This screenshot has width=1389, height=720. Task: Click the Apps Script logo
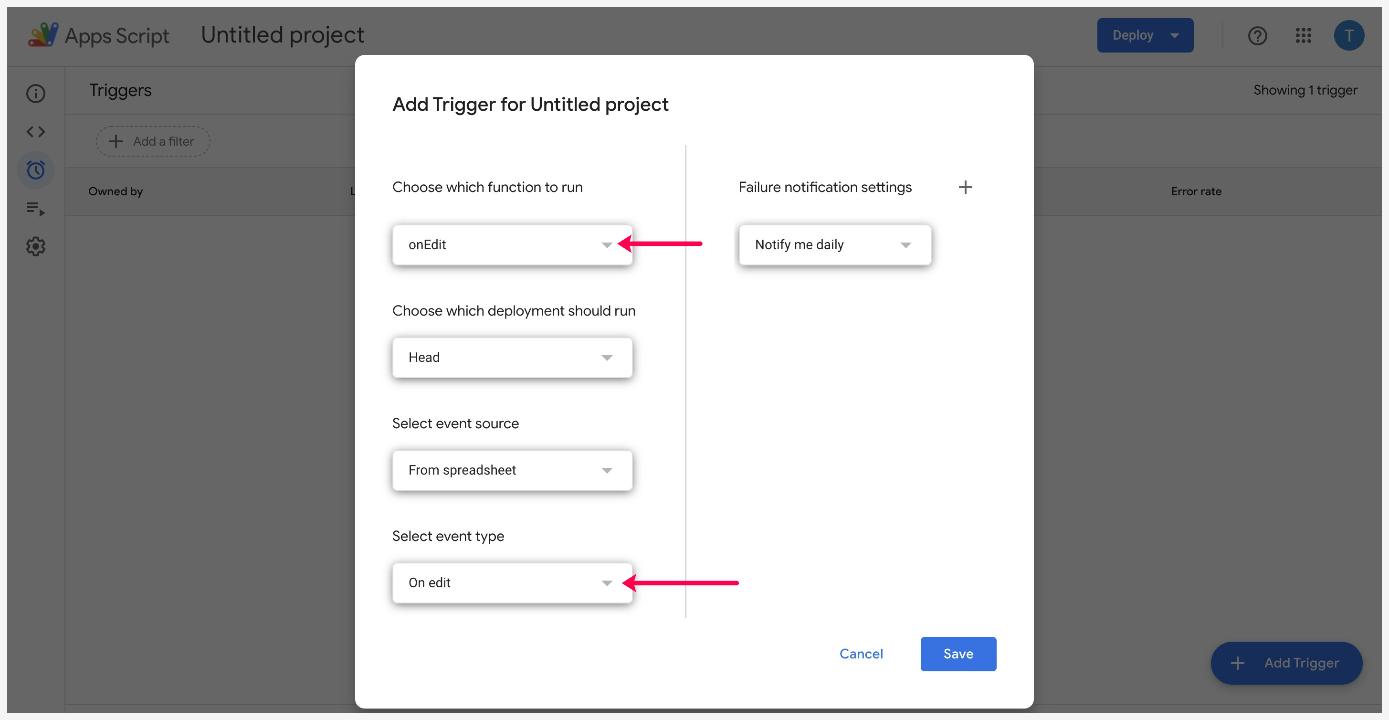point(43,35)
